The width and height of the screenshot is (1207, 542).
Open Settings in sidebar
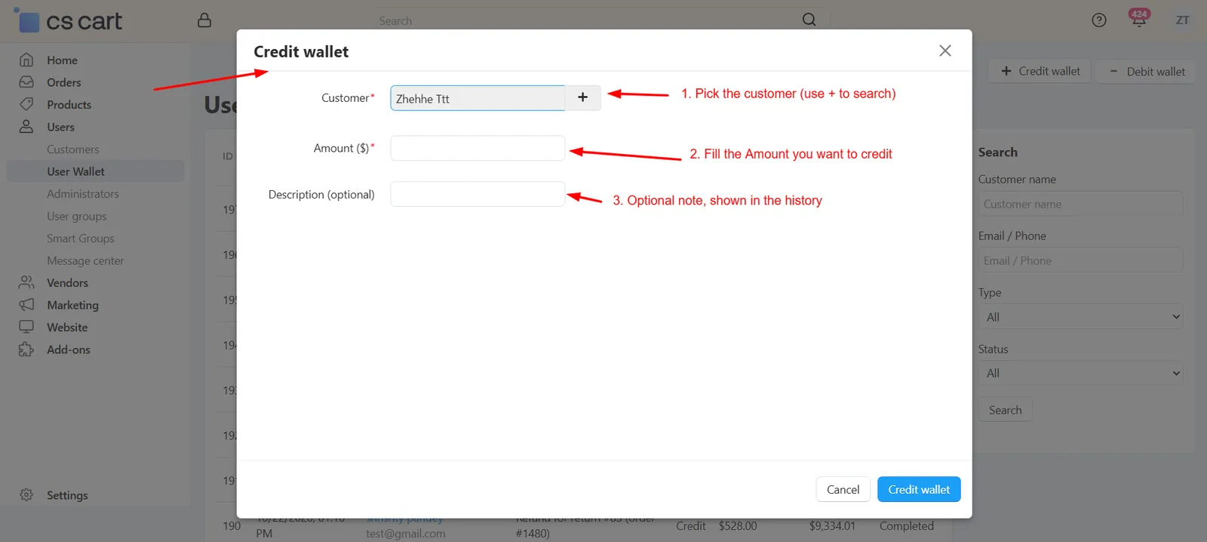pyautogui.click(x=67, y=495)
